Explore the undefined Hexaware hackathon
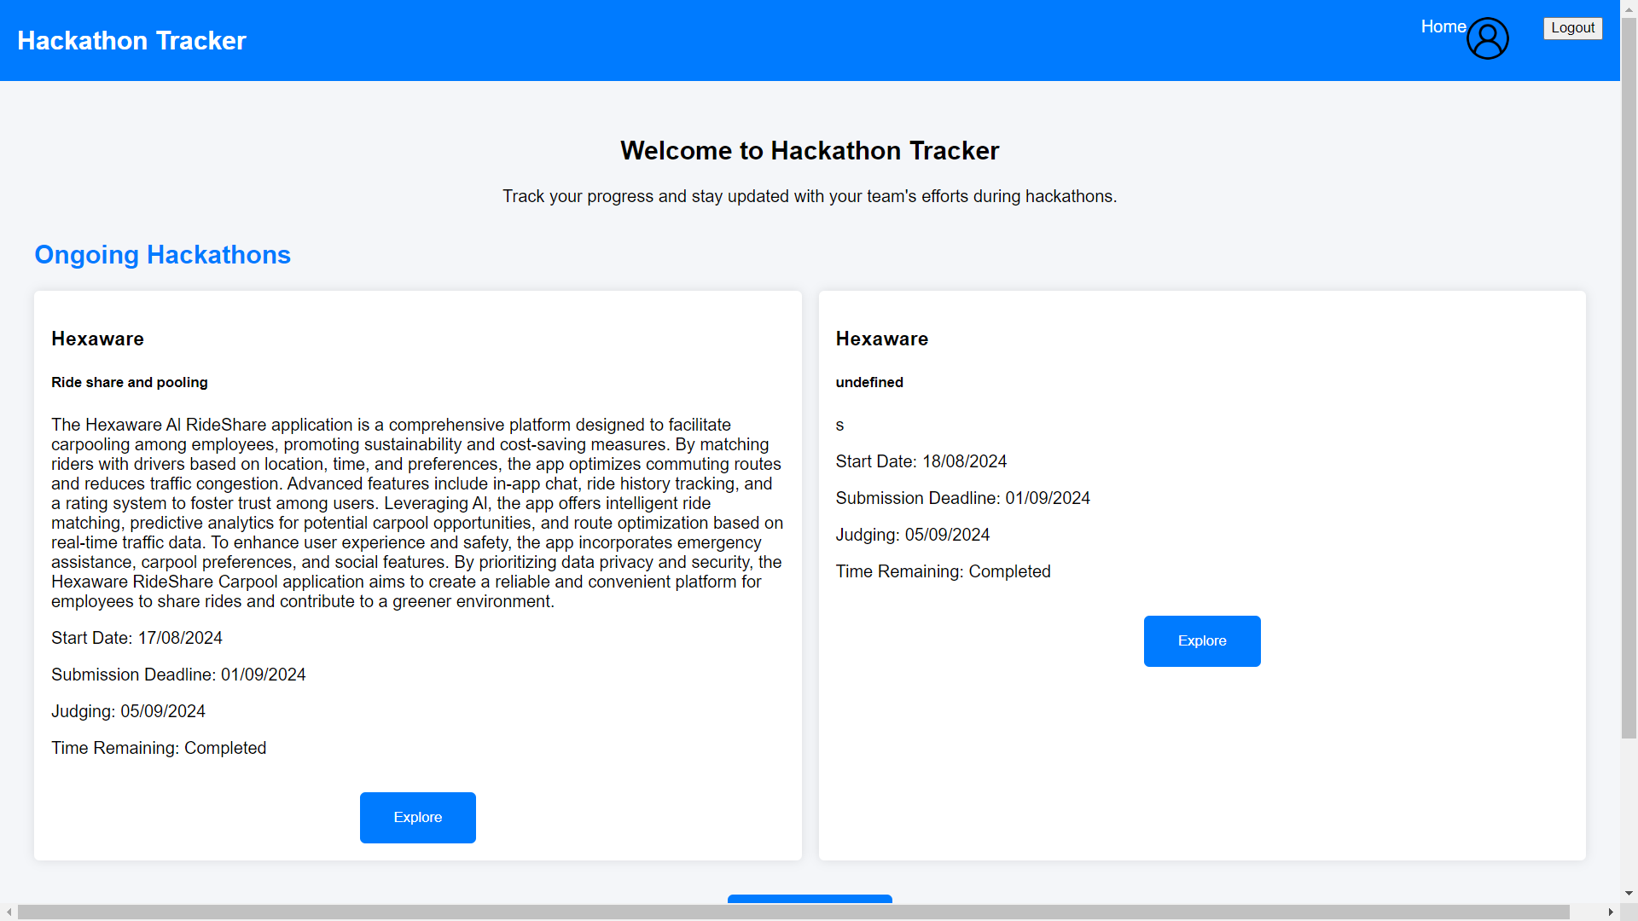Viewport: 1638px width, 921px height. click(x=1202, y=640)
